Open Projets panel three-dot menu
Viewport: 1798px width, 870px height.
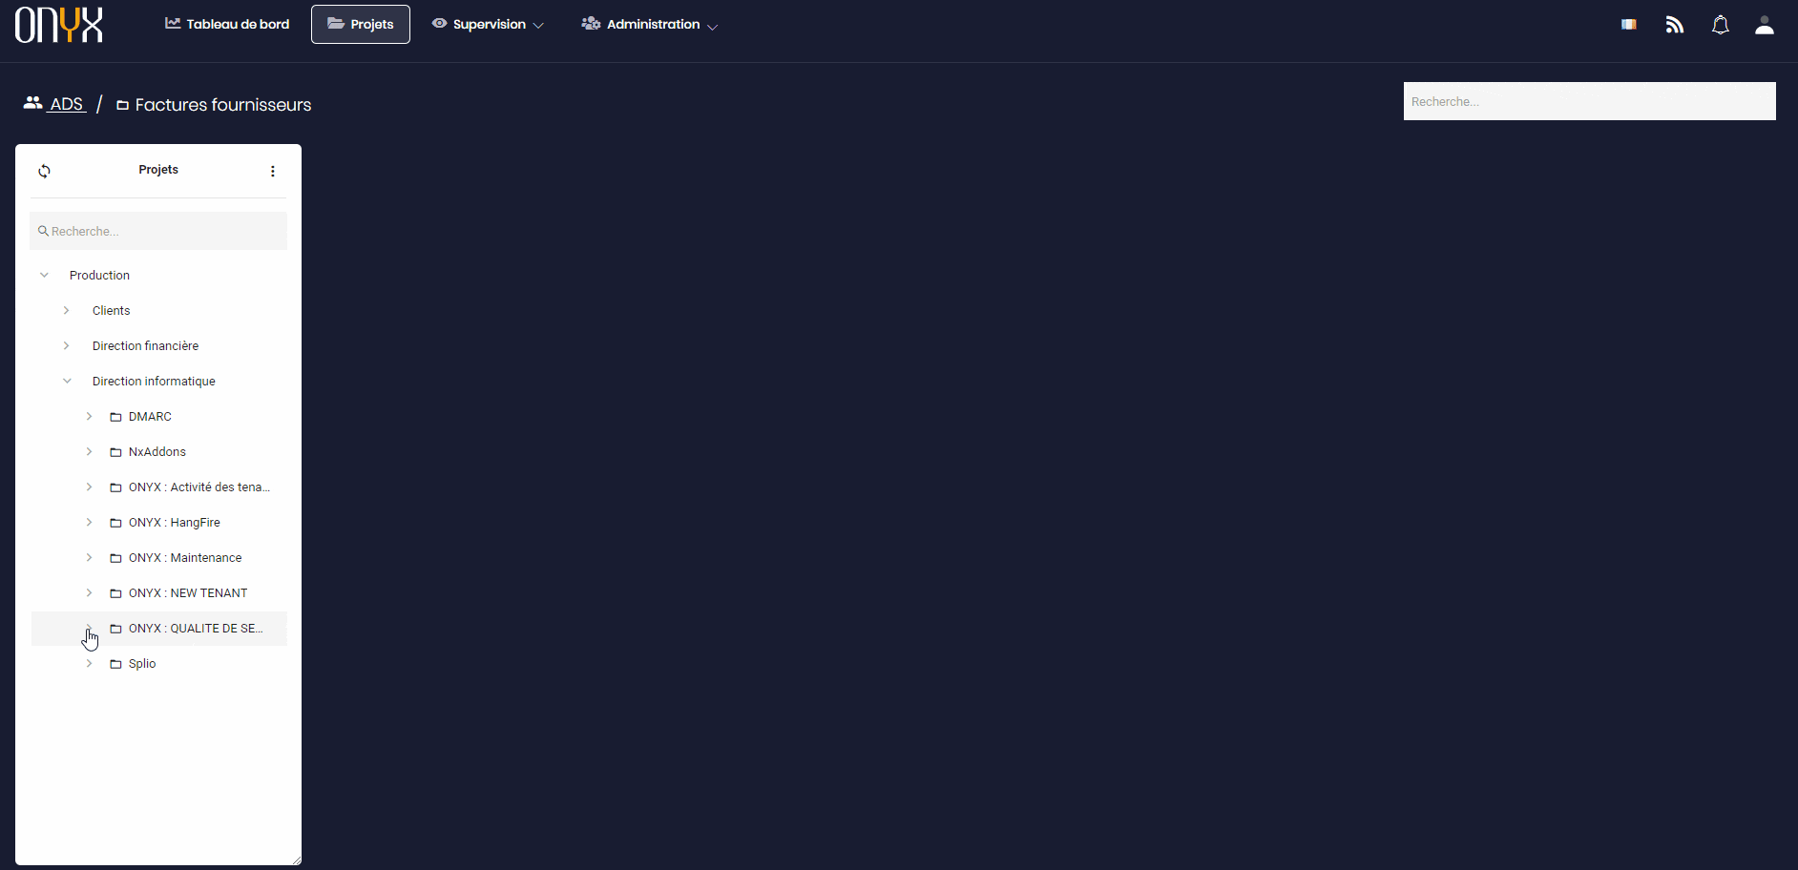click(273, 171)
